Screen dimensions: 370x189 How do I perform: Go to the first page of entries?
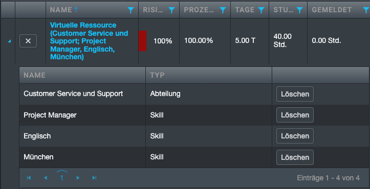tap(29, 178)
